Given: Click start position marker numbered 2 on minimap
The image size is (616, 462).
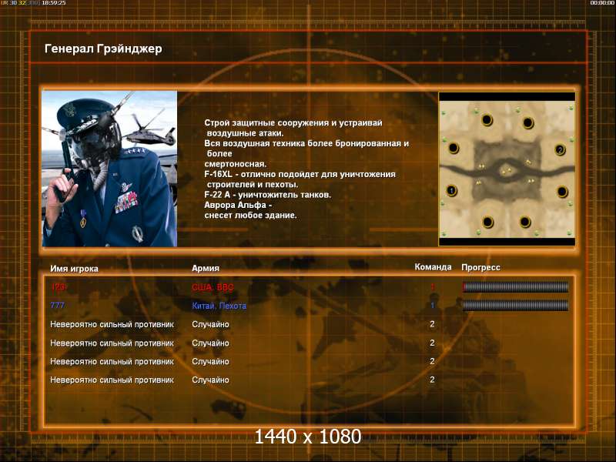Looking at the screenshot, I should [561, 149].
